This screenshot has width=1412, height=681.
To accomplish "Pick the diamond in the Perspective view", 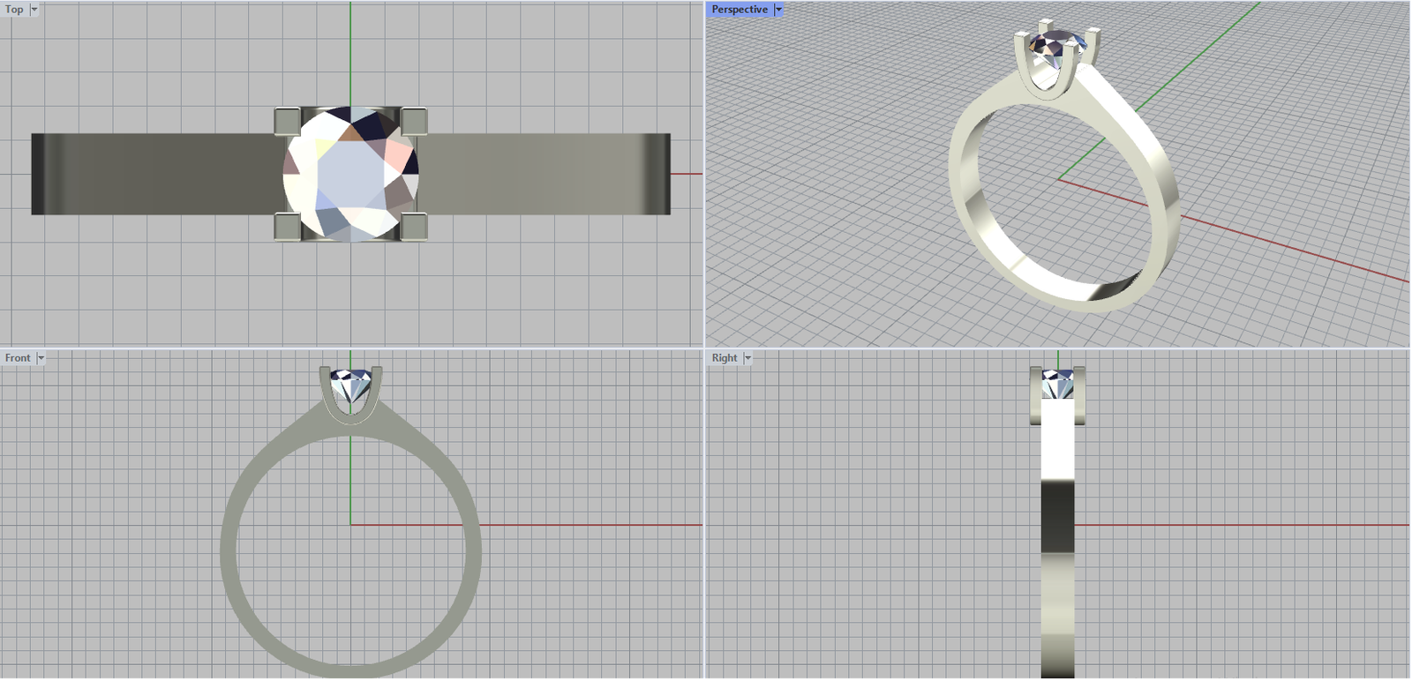I will [x=1056, y=46].
